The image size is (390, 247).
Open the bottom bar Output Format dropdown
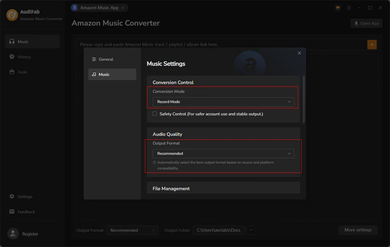133,230
